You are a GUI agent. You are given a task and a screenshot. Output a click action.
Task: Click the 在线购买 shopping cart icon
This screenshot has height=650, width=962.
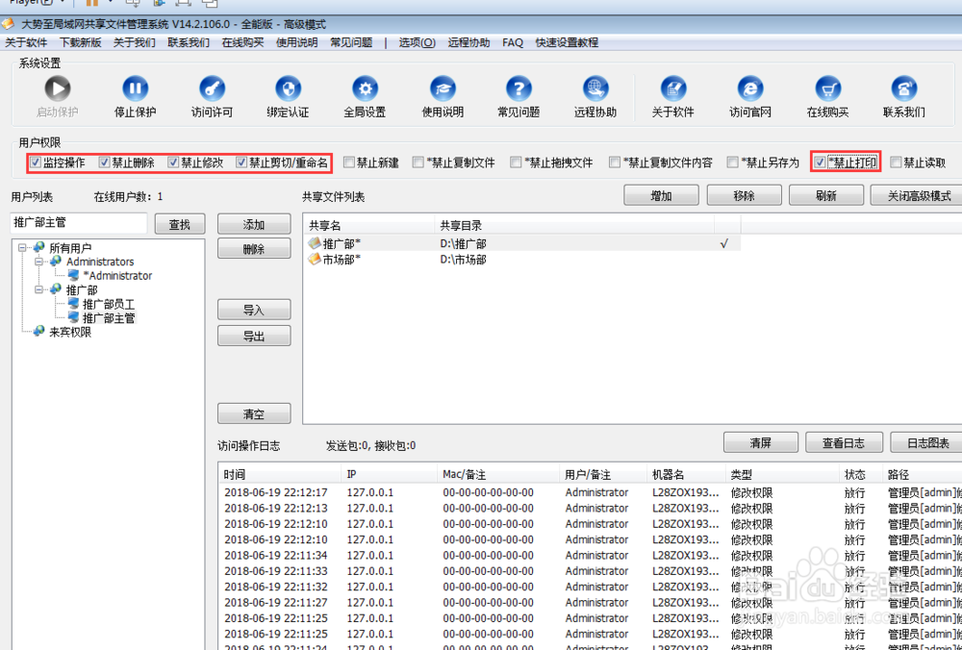coord(827,89)
